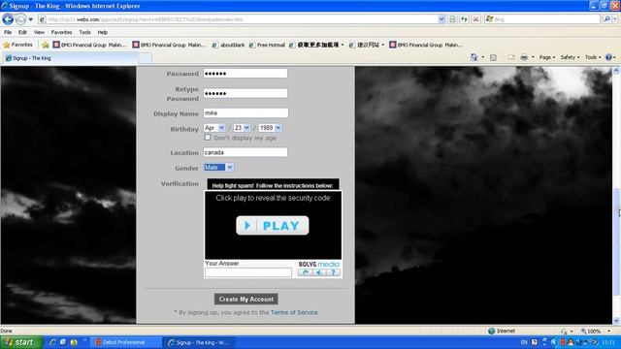Refresh the page with the Refresh icon
621x349 pixels.
(464, 19)
